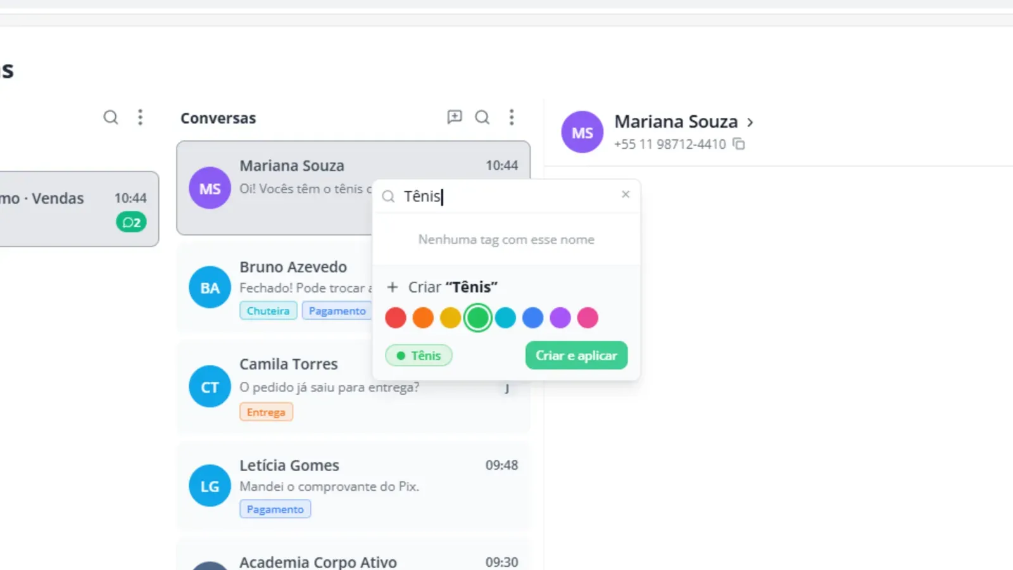Click the BA avatar of Bruno Azevedo
The height and width of the screenshot is (570, 1013).
click(210, 288)
